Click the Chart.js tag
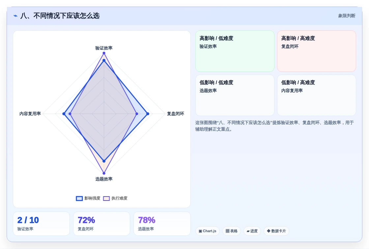Viewport: 369px width, 249px height. click(x=207, y=231)
